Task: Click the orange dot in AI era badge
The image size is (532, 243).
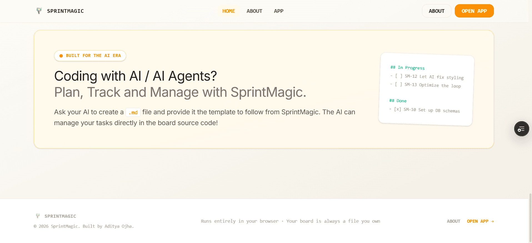Action: click(x=61, y=56)
